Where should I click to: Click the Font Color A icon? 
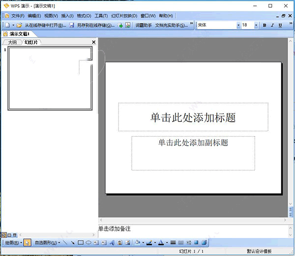tap(161, 243)
